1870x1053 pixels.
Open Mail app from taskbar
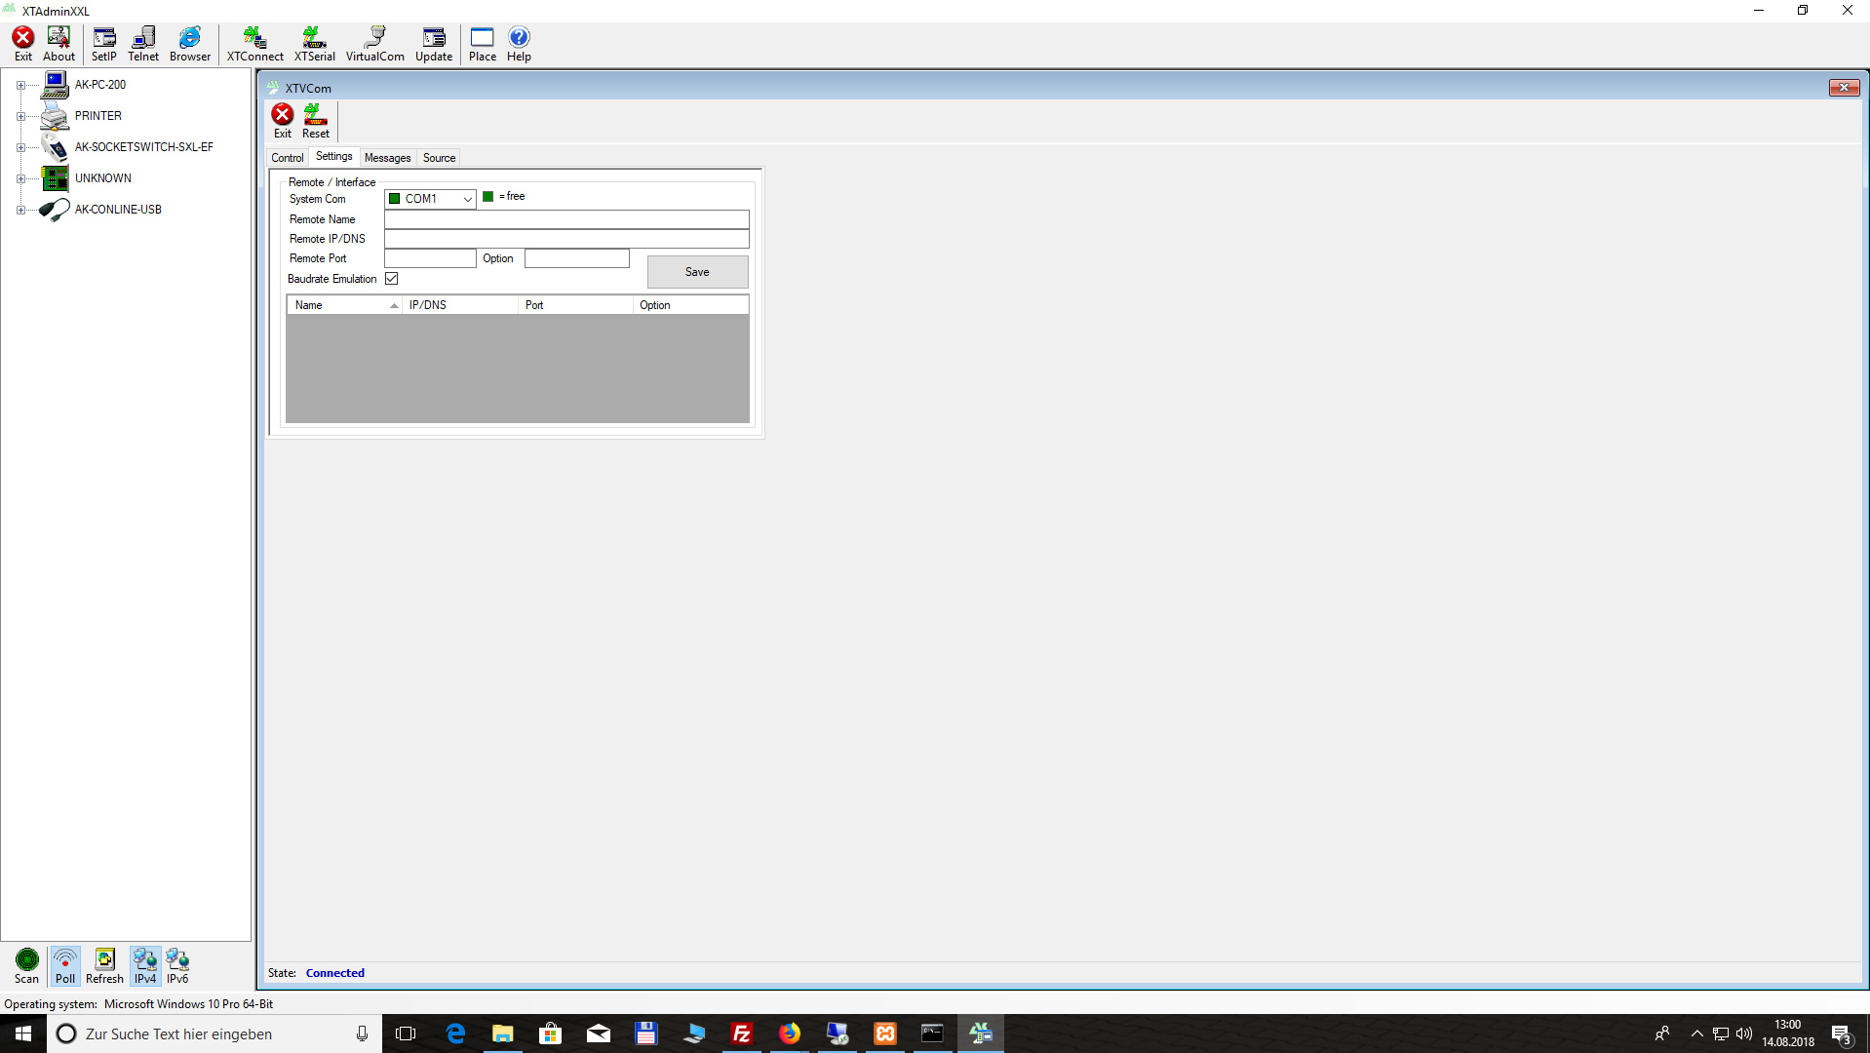coord(599,1033)
